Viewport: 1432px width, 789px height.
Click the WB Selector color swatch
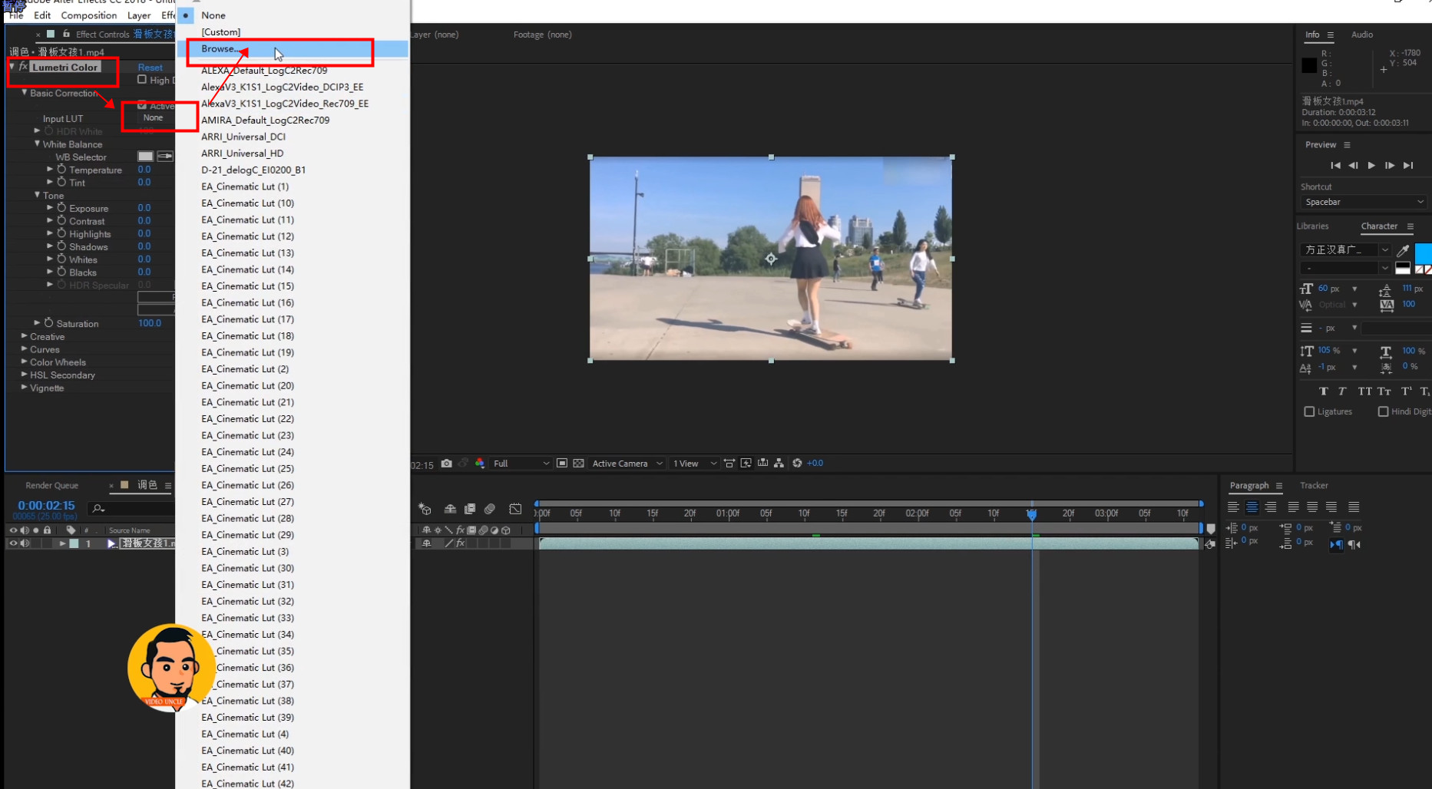pyautogui.click(x=145, y=157)
